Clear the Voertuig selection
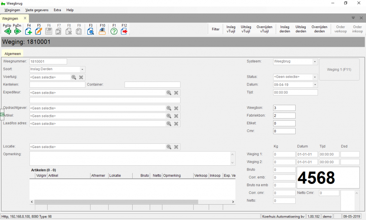The width and height of the screenshot is (366, 220). tap(81, 77)
